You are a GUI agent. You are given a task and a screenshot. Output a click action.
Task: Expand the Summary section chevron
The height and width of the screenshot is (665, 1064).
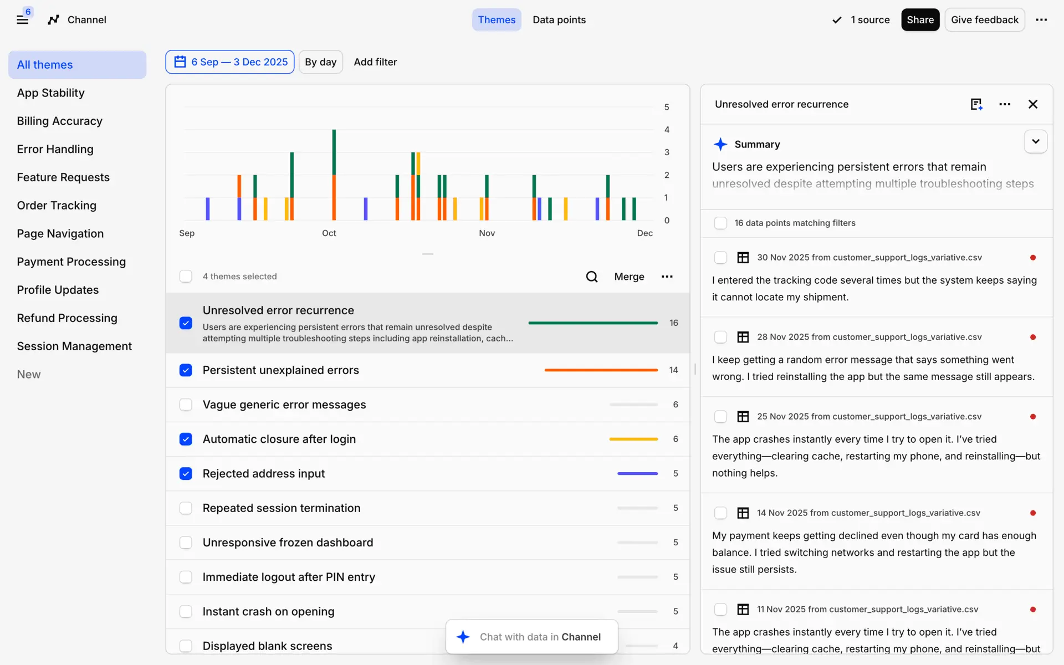click(x=1035, y=142)
